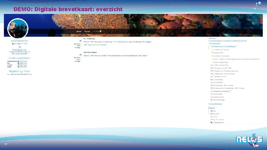Click the diver flag icon above club name
Image resolution: width=267 pixels, height=150 pixels.
click(20, 47)
